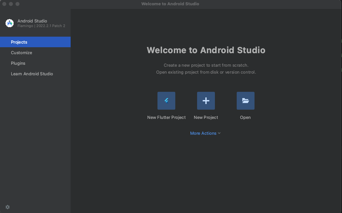
Task: Minimize the Welcome window
Action: (11, 4)
